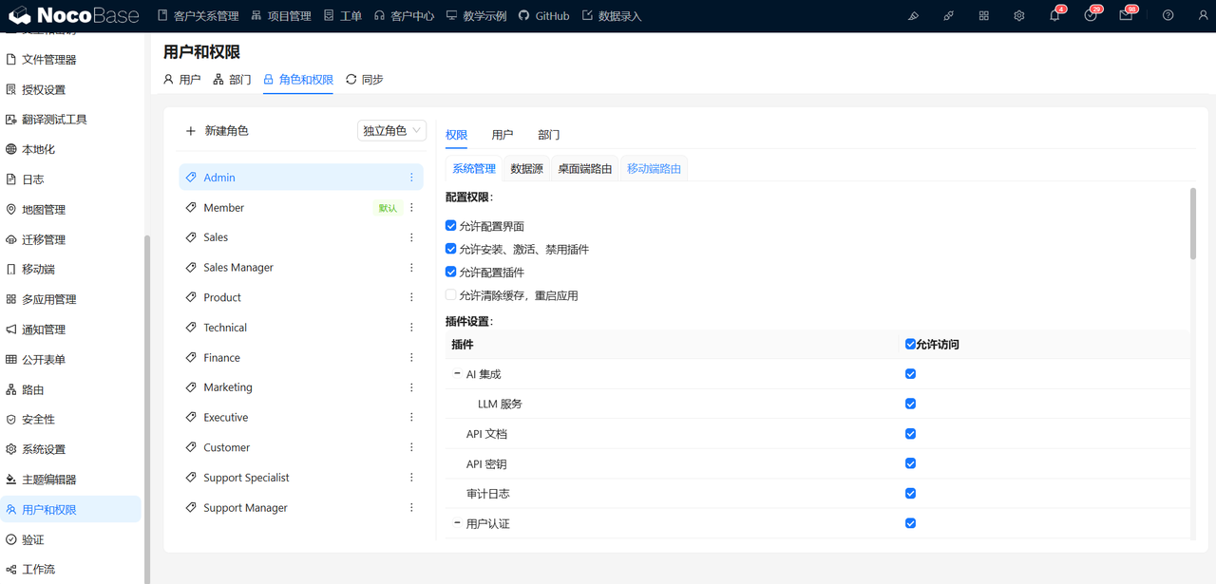Open the settings gear in the top bar
The height and width of the screenshot is (584, 1216).
click(x=1018, y=15)
